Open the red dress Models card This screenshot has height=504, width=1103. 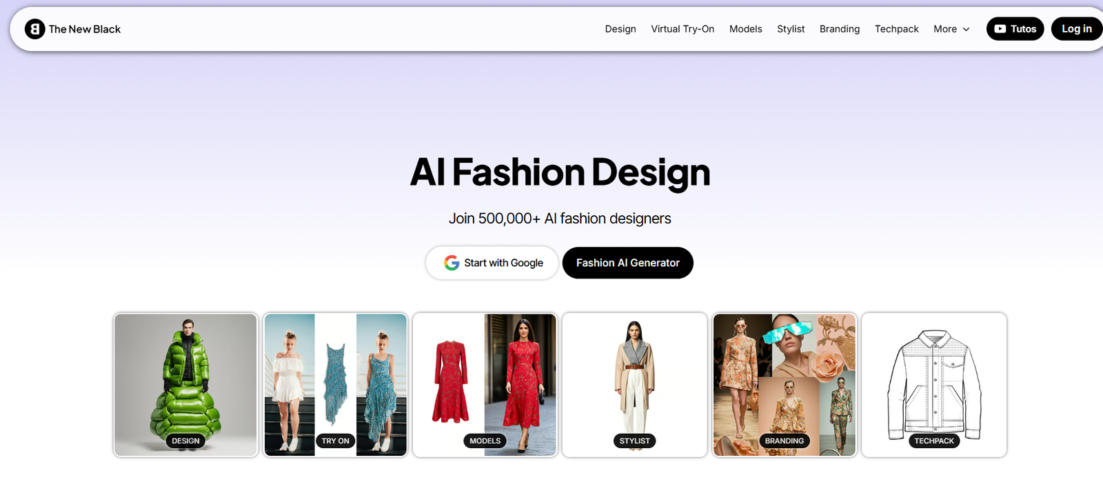coord(485,384)
